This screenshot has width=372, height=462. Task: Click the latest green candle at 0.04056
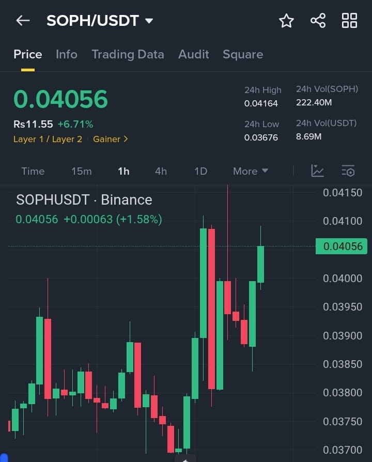tap(261, 264)
